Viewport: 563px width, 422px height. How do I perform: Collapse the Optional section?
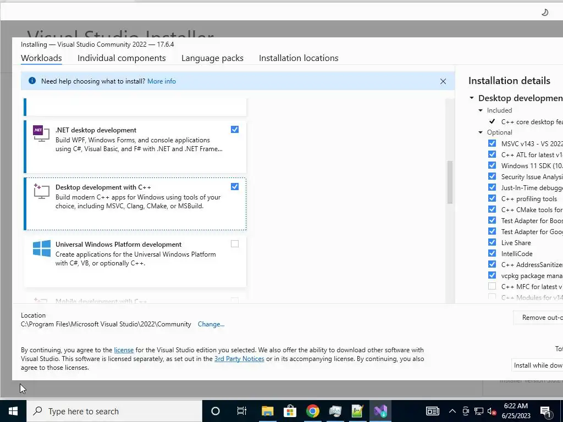click(x=481, y=132)
